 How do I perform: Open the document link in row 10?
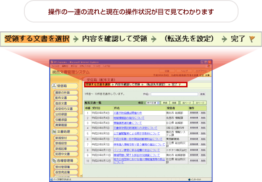coord(139,161)
